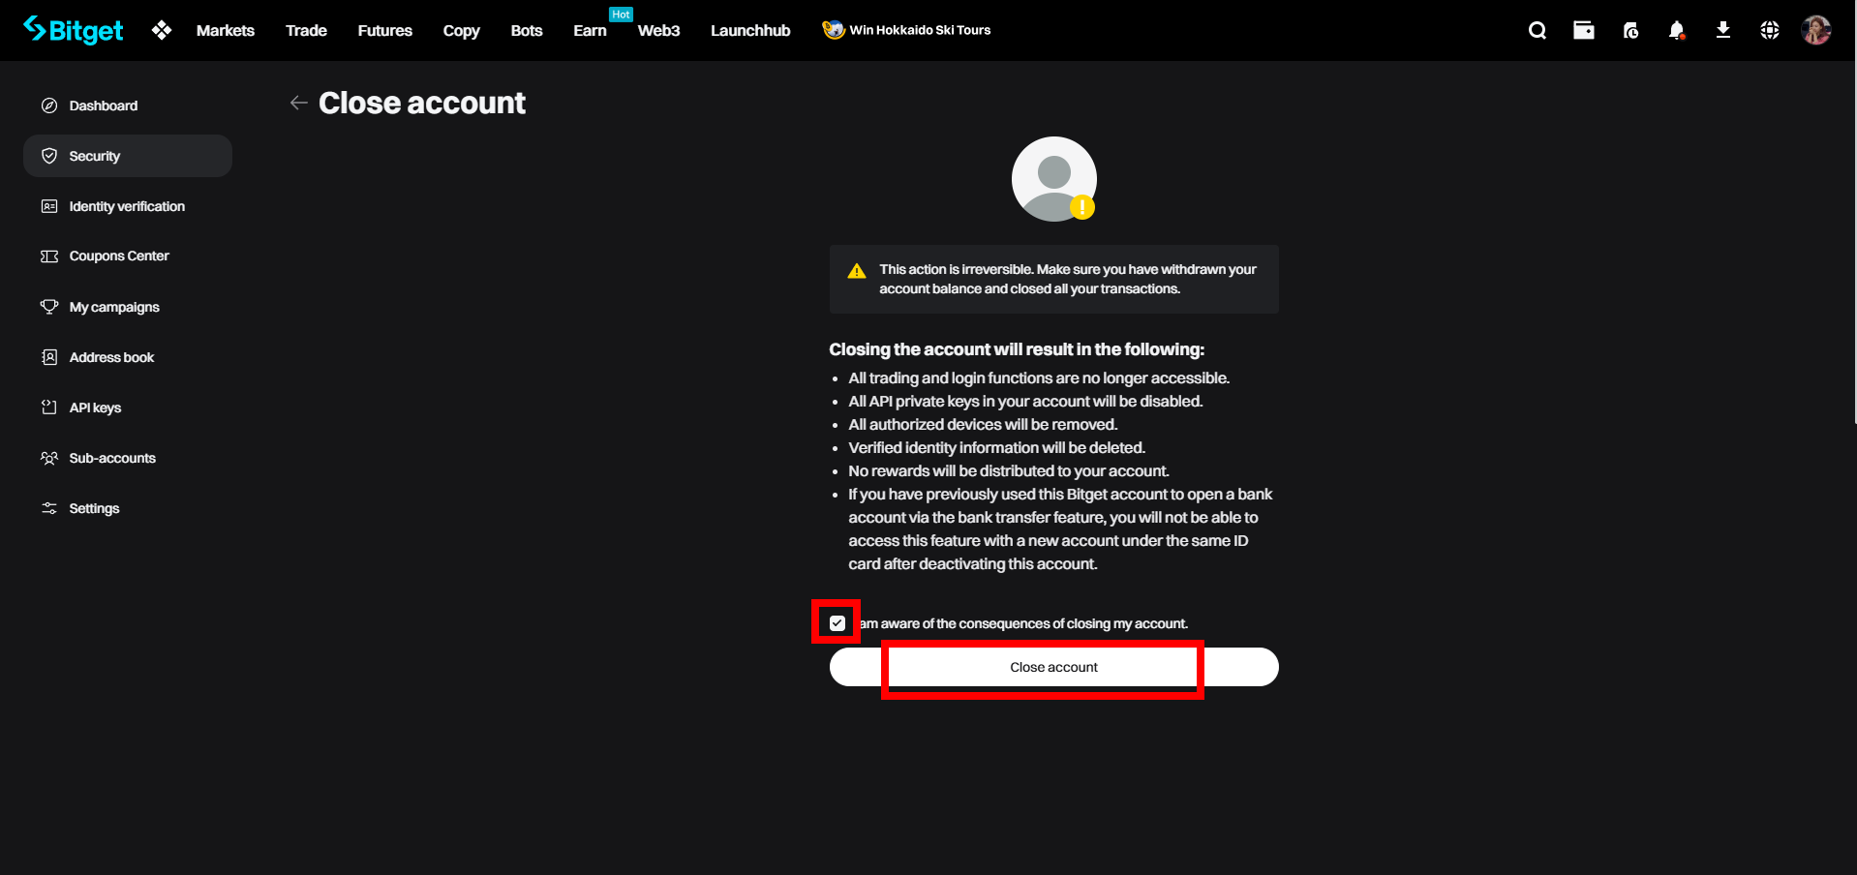The width and height of the screenshot is (1857, 875).
Task: Click the 'aware of the consequences' label
Action: [1023, 623]
